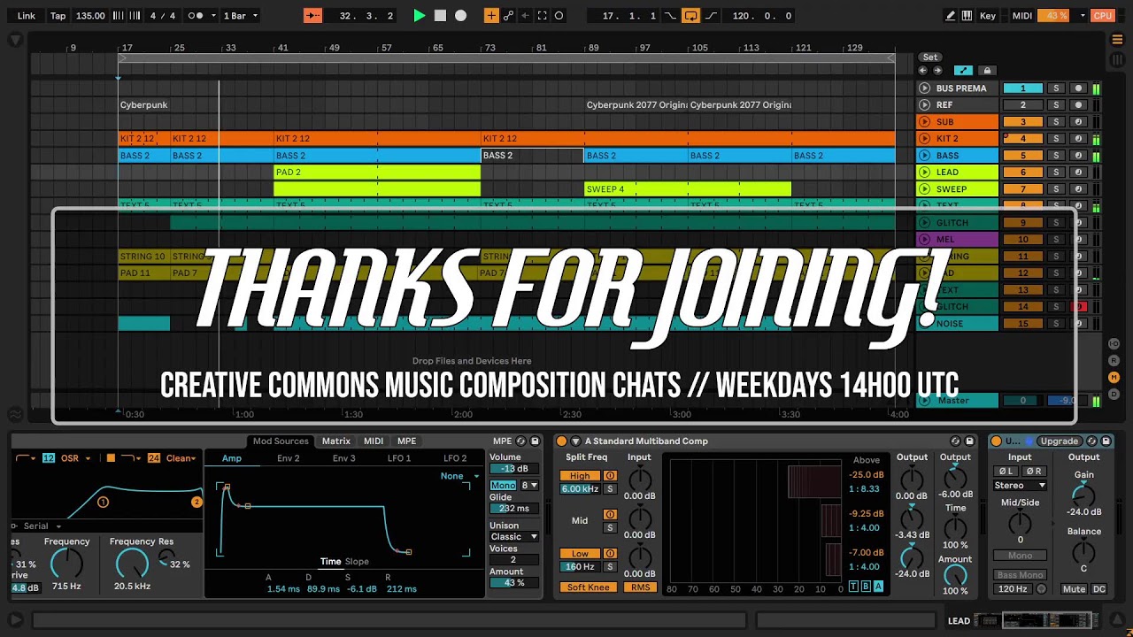Click the Session Record circle button
The image size is (1133, 637).
click(x=559, y=16)
